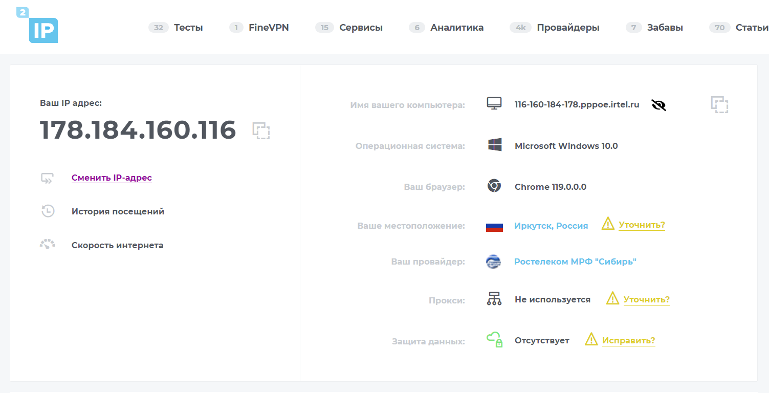
Task: Click the 7 badge beside Забавы
Action: point(634,28)
